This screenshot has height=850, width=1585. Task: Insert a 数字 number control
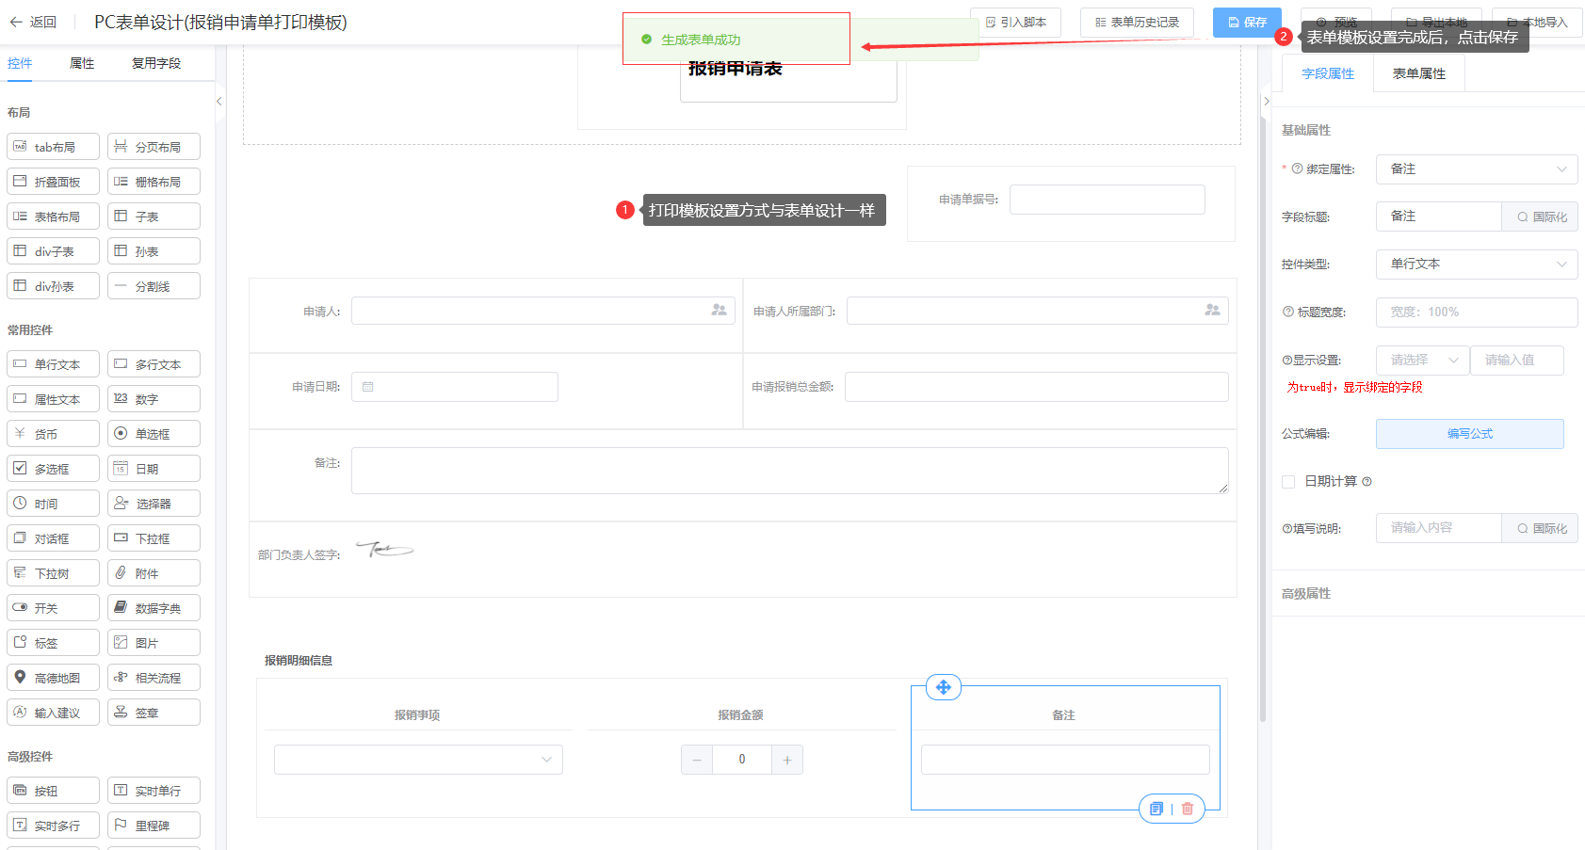click(x=154, y=399)
